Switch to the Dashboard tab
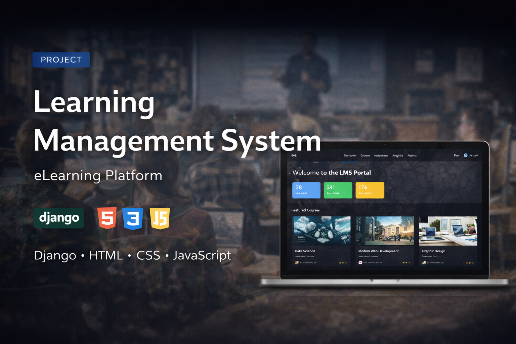This screenshot has height=344, width=516. 350,155
